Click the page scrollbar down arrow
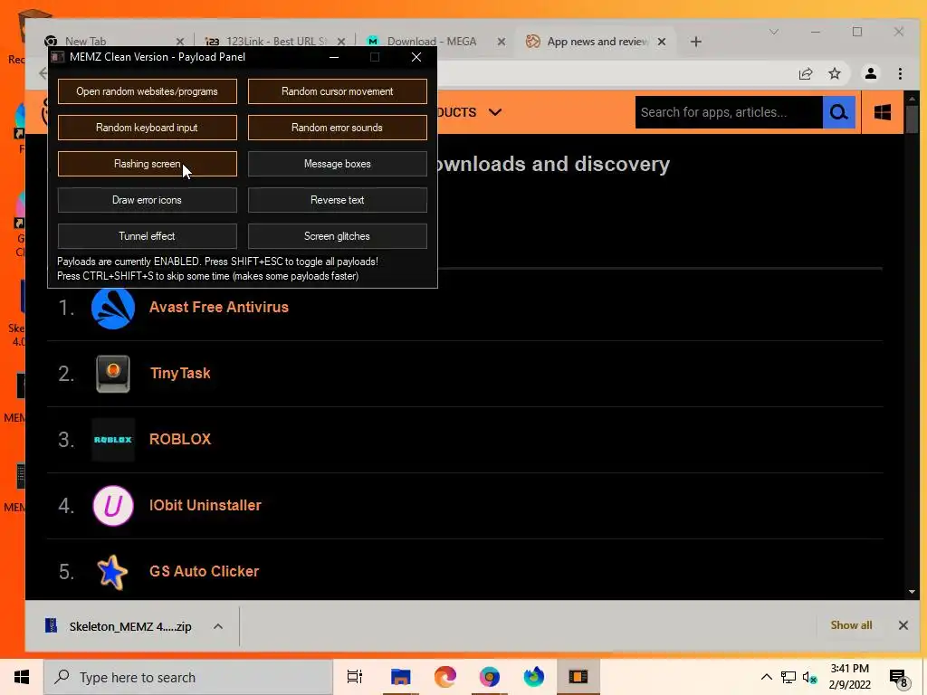The width and height of the screenshot is (927, 695). pyautogui.click(x=912, y=592)
